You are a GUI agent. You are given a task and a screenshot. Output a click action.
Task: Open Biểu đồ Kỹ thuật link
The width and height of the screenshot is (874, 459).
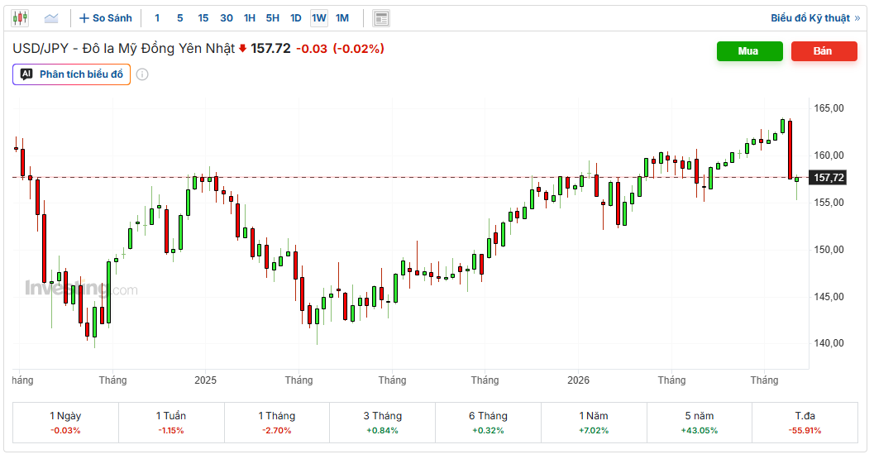click(815, 18)
